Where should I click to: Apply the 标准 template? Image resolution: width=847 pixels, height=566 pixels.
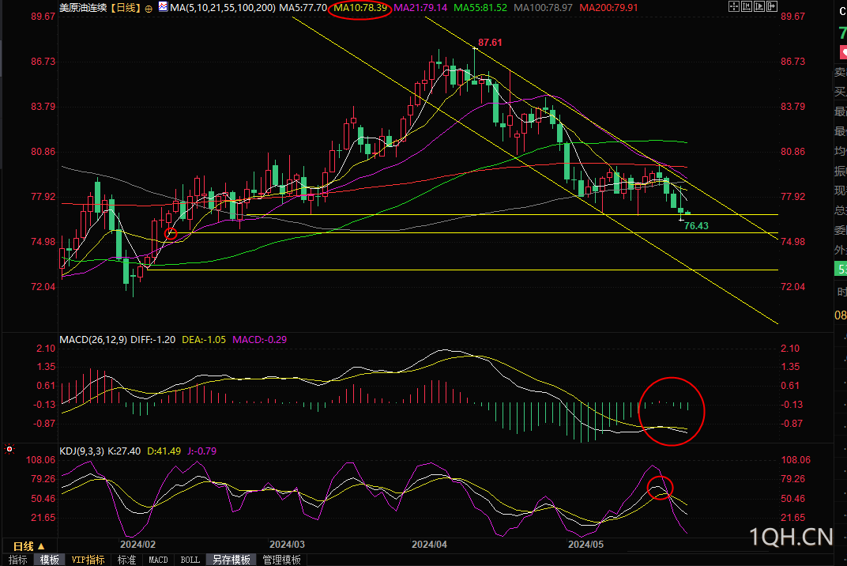click(126, 560)
